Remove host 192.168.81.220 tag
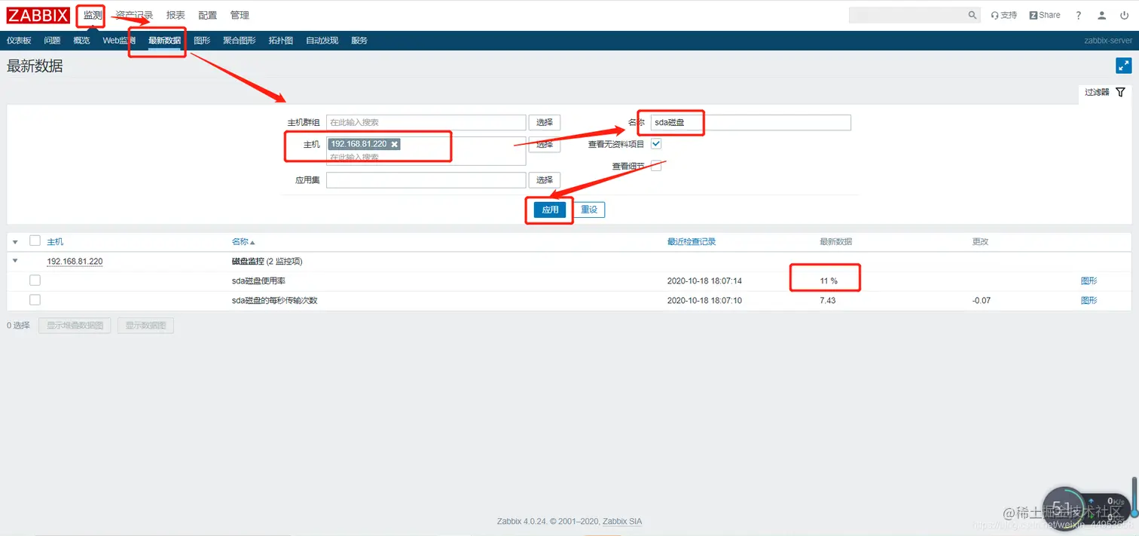The width and height of the screenshot is (1139, 536). point(394,144)
